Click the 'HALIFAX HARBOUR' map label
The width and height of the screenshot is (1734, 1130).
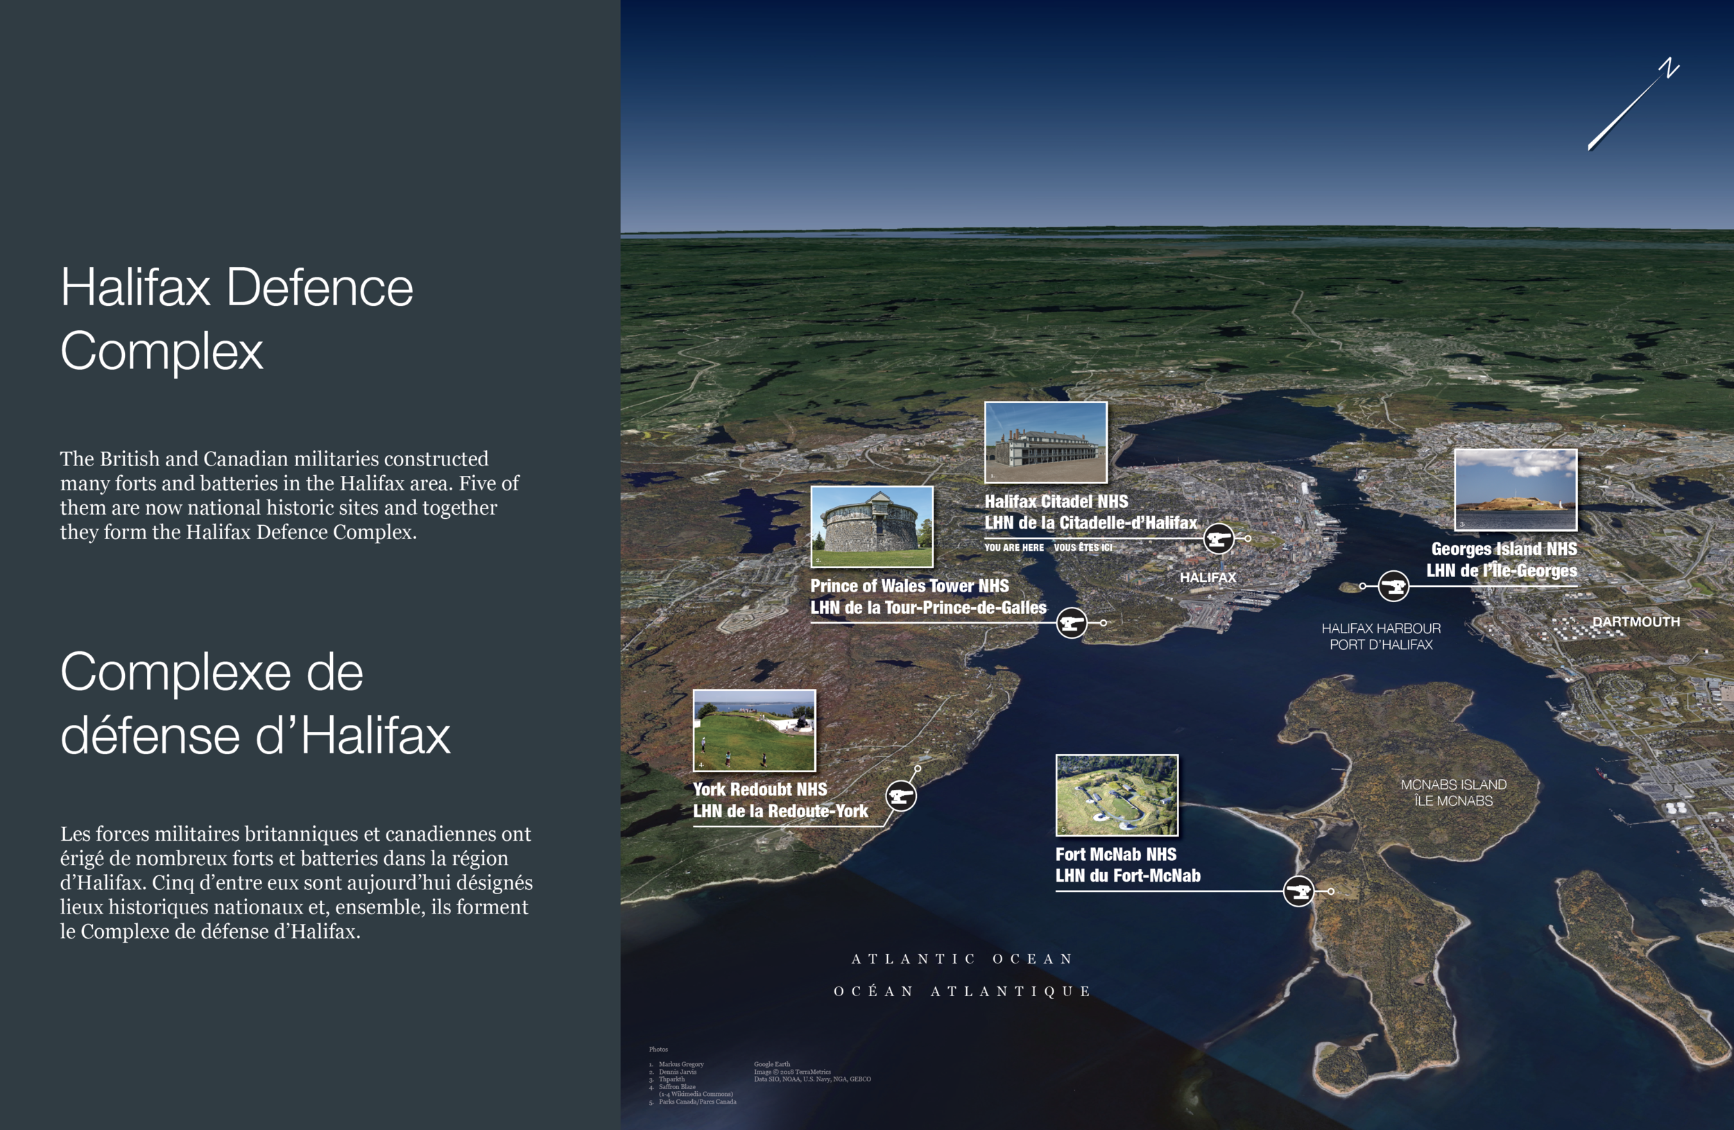1381,628
